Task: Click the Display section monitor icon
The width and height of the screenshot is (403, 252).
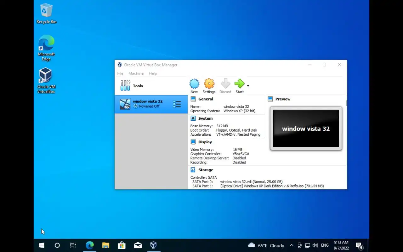Action: (x=193, y=142)
